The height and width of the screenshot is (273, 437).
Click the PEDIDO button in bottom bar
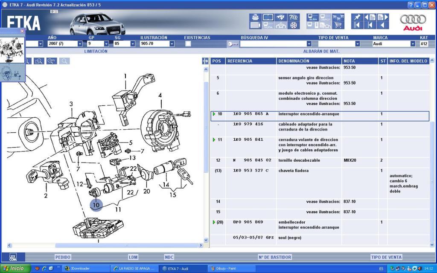pos(63,257)
